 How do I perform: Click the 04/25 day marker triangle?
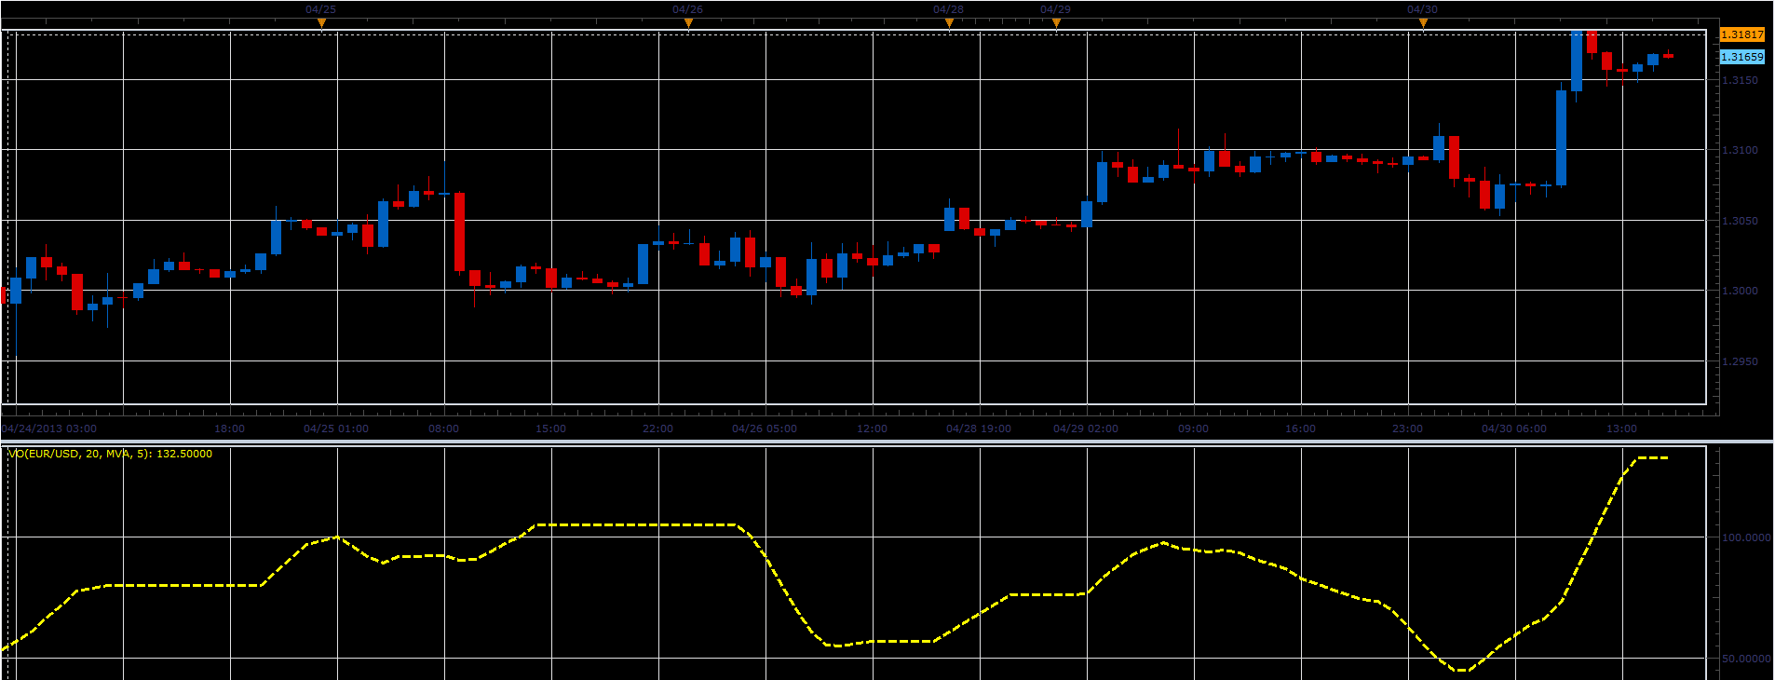(321, 22)
